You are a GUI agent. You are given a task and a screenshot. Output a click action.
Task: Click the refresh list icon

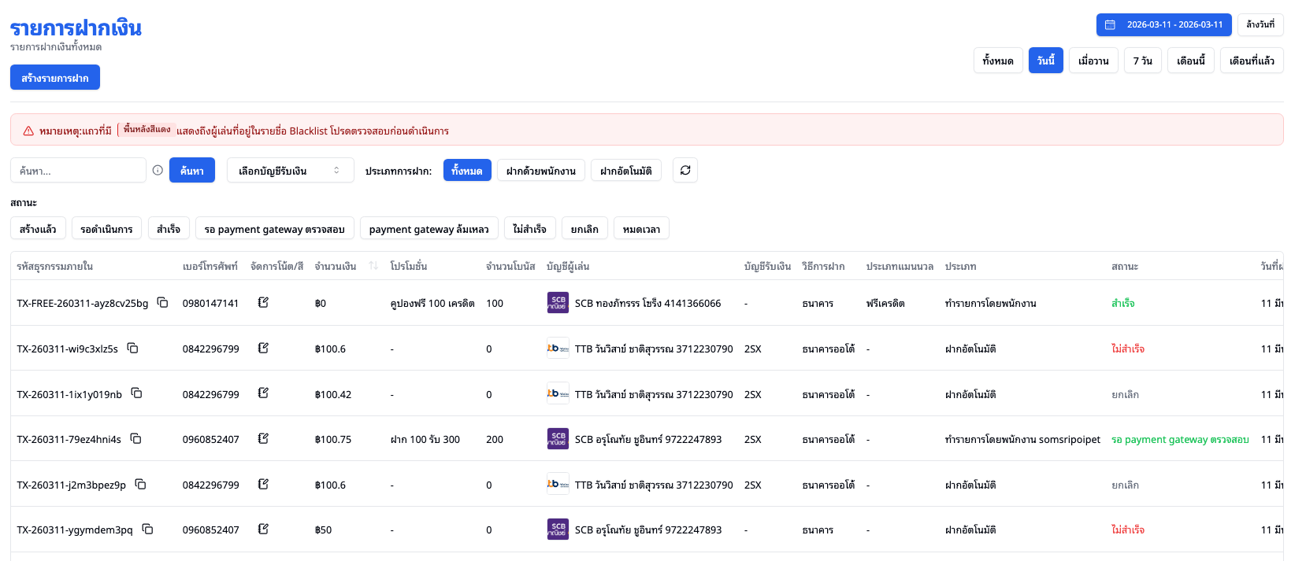[x=685, y=171]
